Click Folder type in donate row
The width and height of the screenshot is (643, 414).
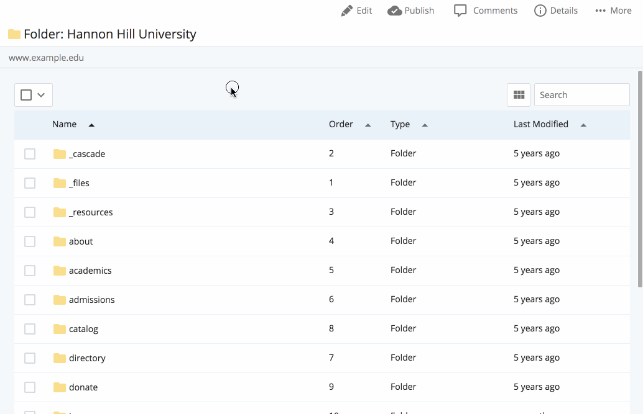pyautogui.click(x=403, y=387)
